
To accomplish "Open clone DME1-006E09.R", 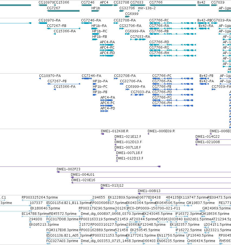I will [161, 131].
